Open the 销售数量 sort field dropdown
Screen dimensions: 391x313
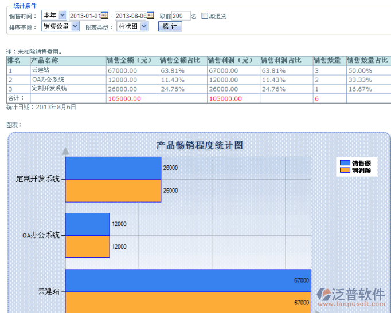point(62,26)
